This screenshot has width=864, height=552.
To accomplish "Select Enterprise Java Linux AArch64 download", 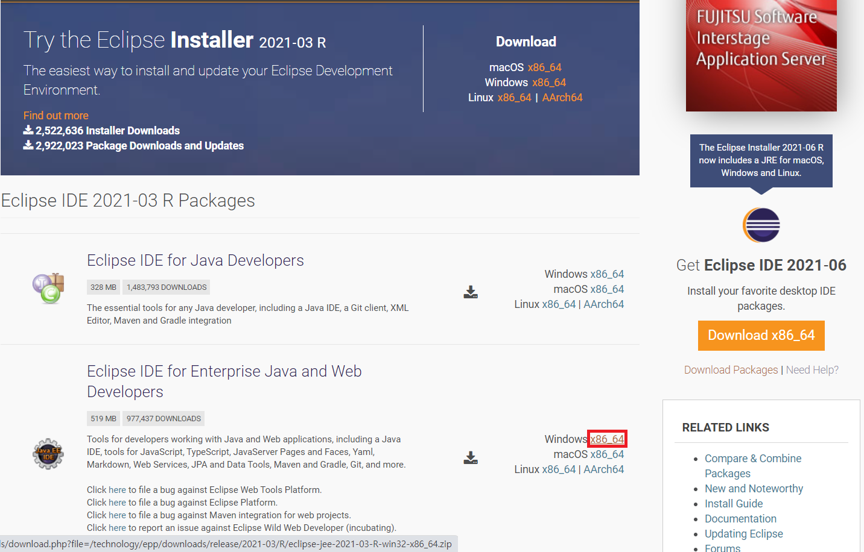I will (604, 469).
